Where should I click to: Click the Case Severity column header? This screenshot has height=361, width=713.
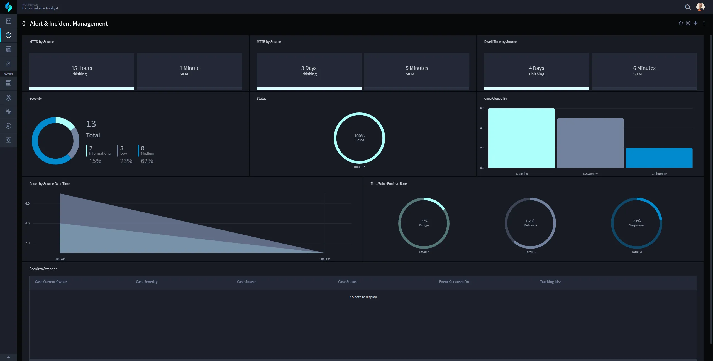pyautogui.click(x=146, y=282)
